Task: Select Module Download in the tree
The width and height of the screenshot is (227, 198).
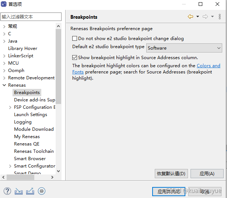Action: tap(34, 129)
